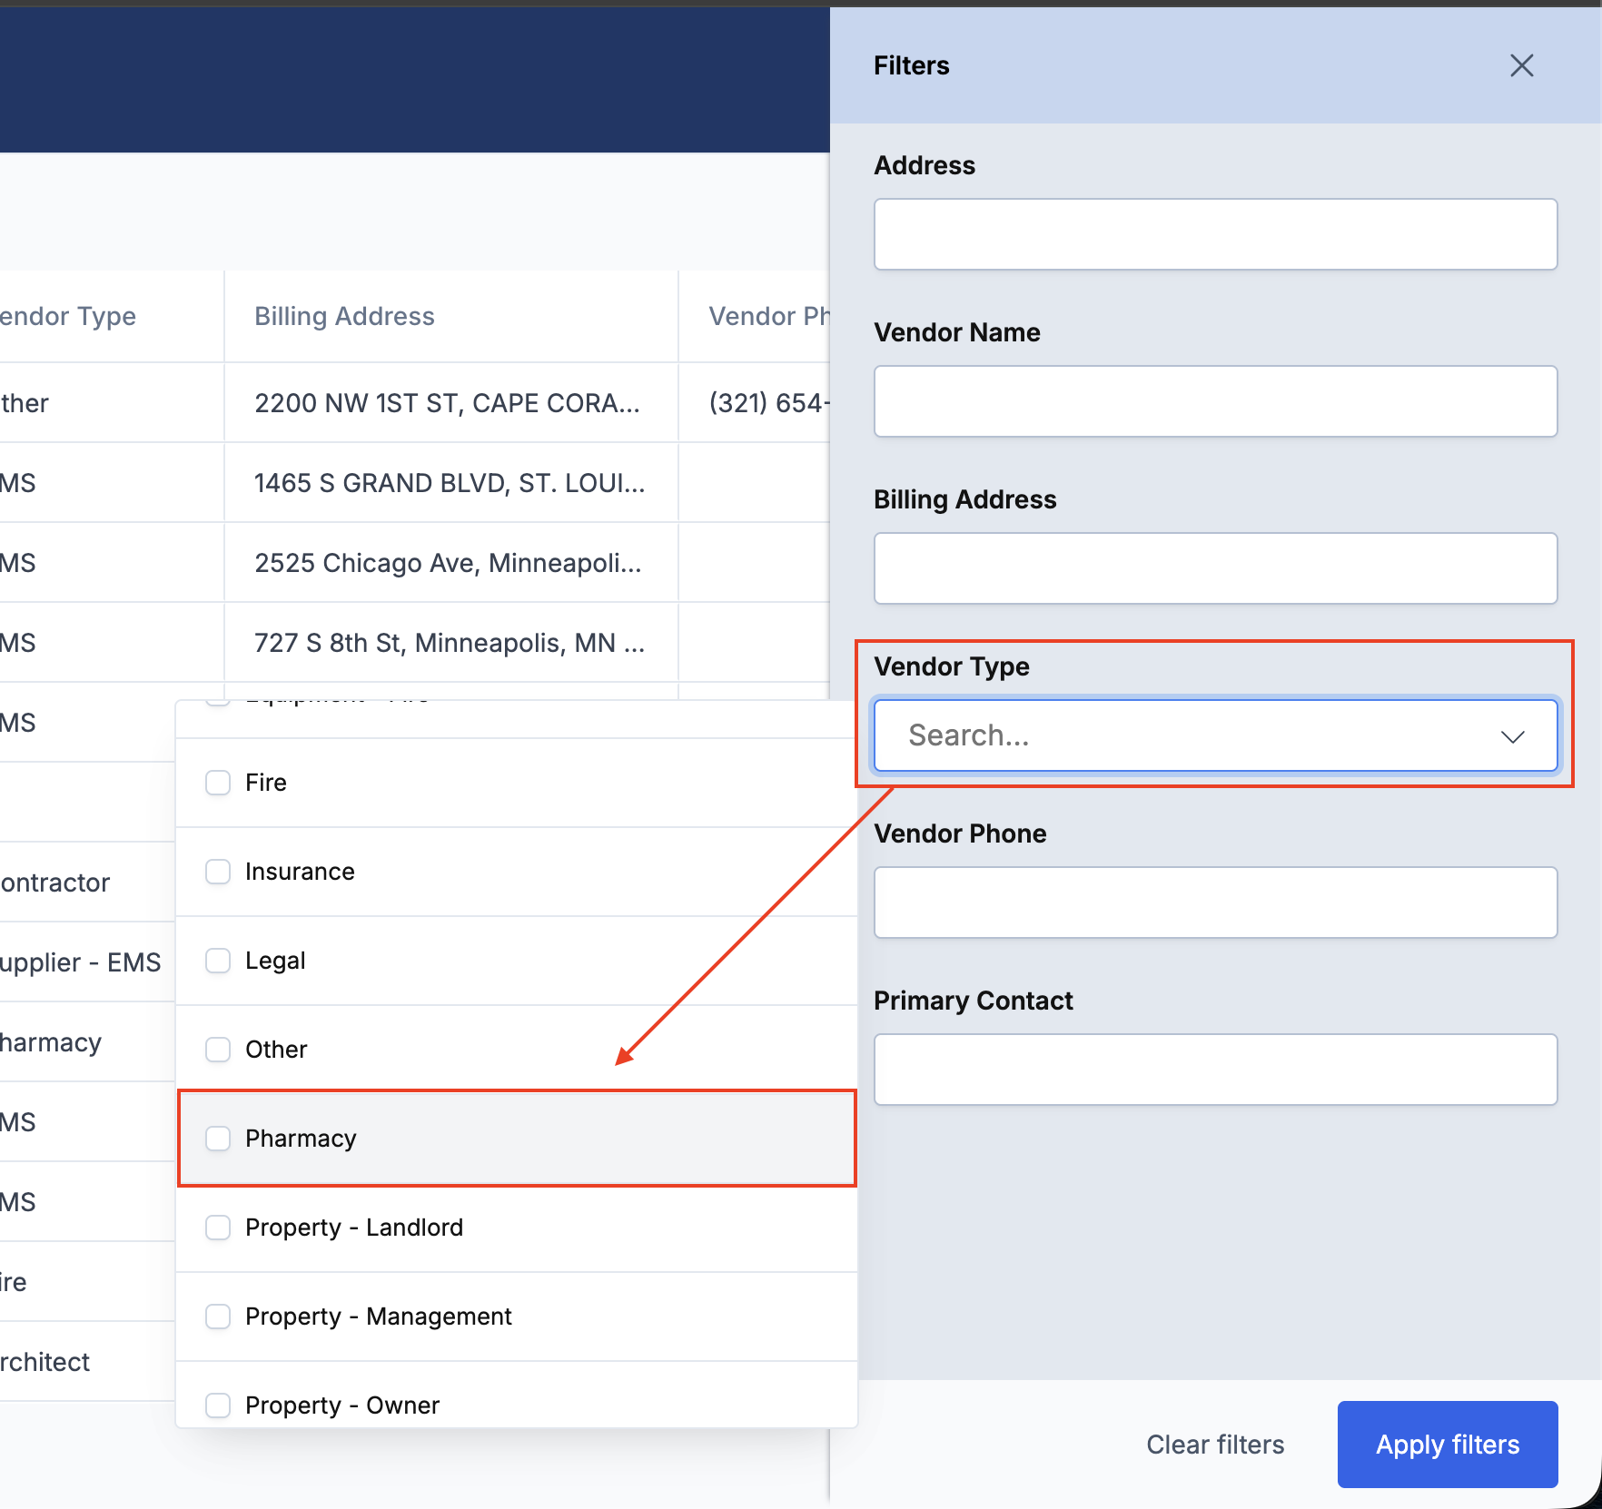This screenshot has height=1509, width=1602.
Task: Tick the Legal checkbox
Action: point(218,961)
